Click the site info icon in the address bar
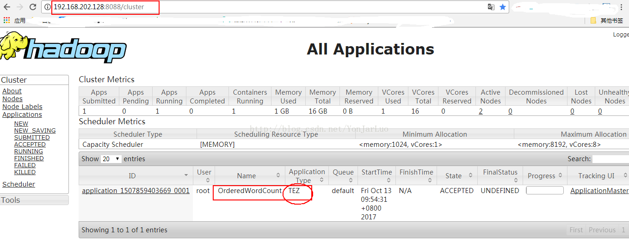Viewport: 629px width, 248px height. tap(48, 7)
